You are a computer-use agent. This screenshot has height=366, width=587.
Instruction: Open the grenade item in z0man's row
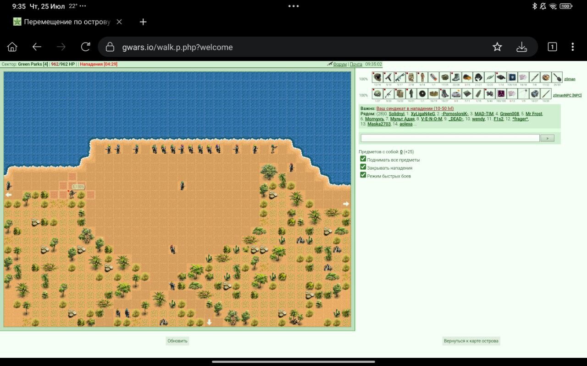click(x=433, y=77)
